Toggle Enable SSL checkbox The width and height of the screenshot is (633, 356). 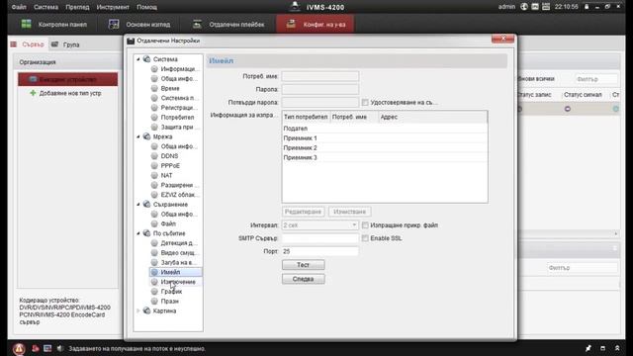tap(365, 238)
